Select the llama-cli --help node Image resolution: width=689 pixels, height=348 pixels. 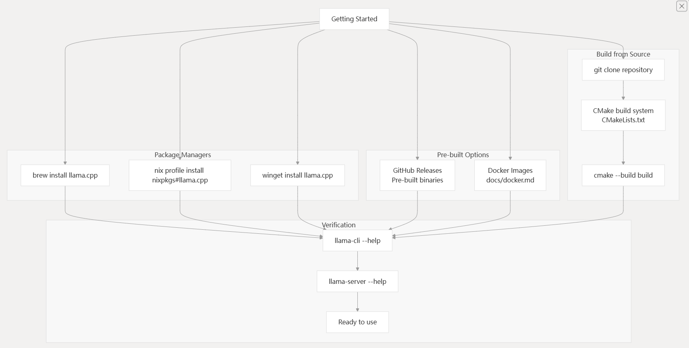[357, 241]
